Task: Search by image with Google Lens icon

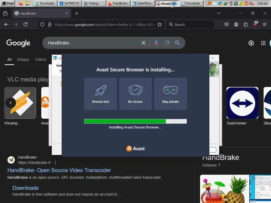Action: pyautogui.click(x=167, y=43)
